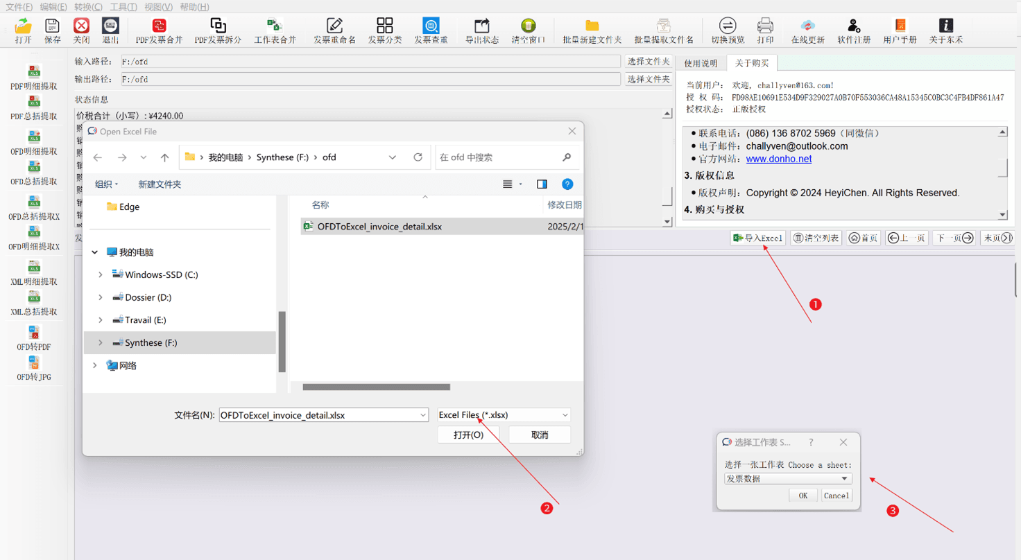Open 发票重命名 rename tool
The image size is (1021, 560).
point(334,31)
